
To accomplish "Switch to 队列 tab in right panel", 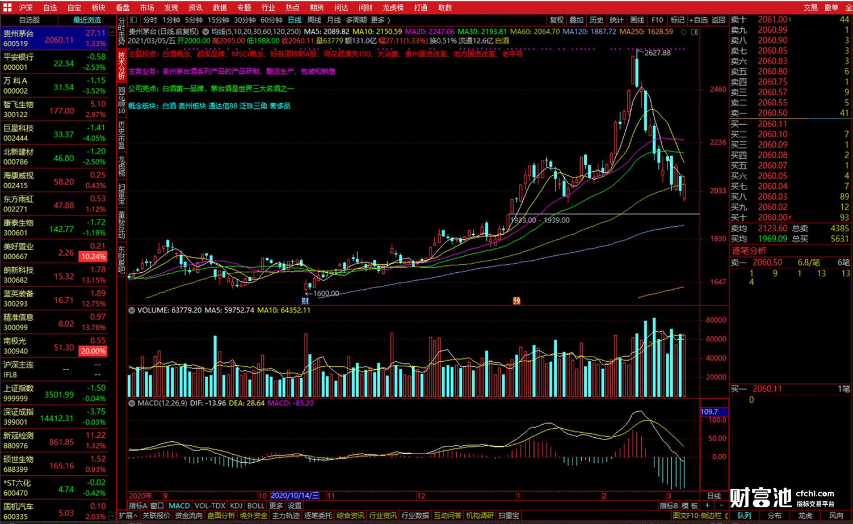I will (x=744, y=515).
